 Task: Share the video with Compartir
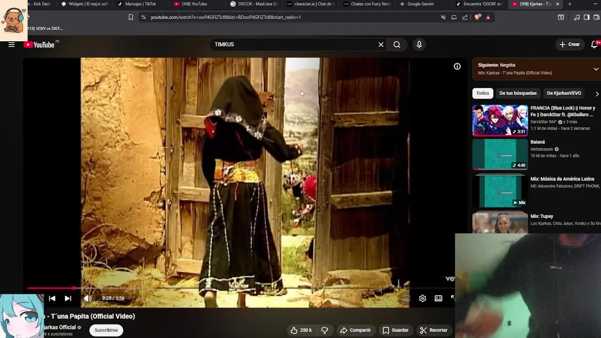coord(355,330)
